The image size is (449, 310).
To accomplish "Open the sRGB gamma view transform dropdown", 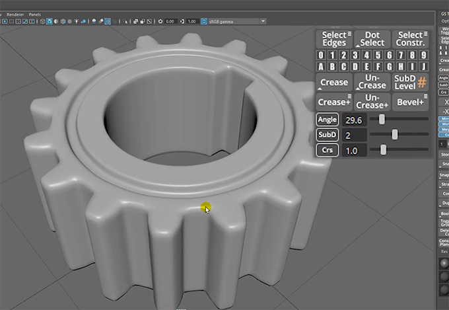I will coord(238,22).
